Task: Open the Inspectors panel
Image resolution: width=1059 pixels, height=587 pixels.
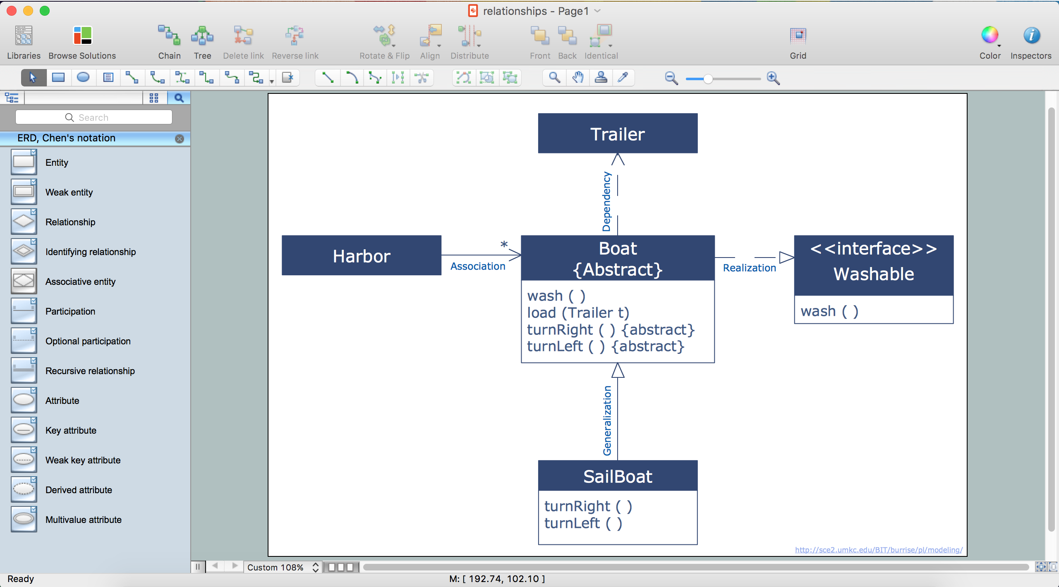Action: click(1031, 41)
